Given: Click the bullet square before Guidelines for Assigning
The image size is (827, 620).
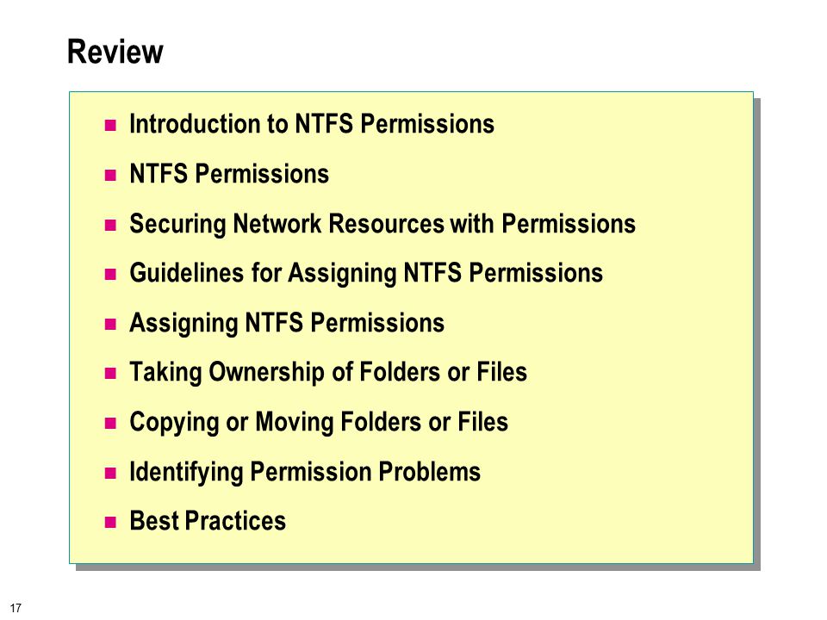Looking at the screenshot, I should click(x=110, y=275).
